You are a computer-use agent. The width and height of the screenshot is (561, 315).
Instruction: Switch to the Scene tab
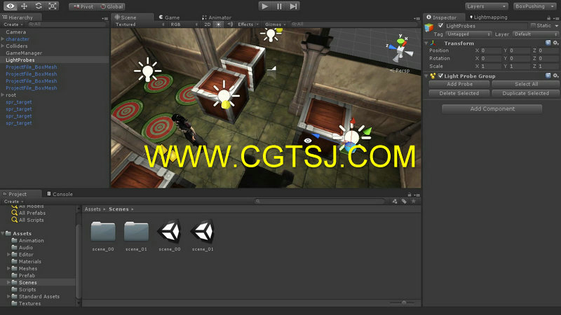tap(128, 17)
